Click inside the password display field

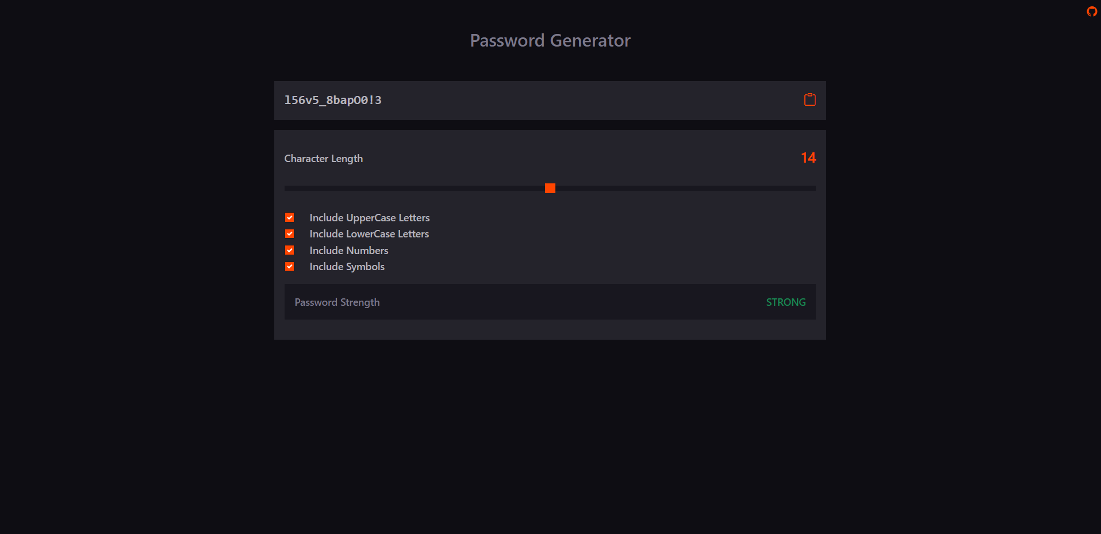click(x=517, y=100)
